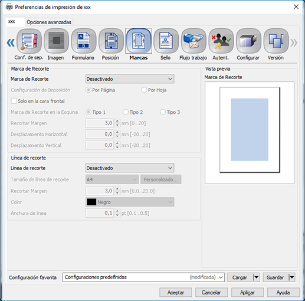
Task: Expand the Marca de Recorte dropdown
Action: [x=130, y=79]
